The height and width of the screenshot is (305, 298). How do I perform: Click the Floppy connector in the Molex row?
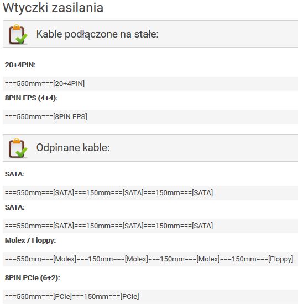pos(281,259)
